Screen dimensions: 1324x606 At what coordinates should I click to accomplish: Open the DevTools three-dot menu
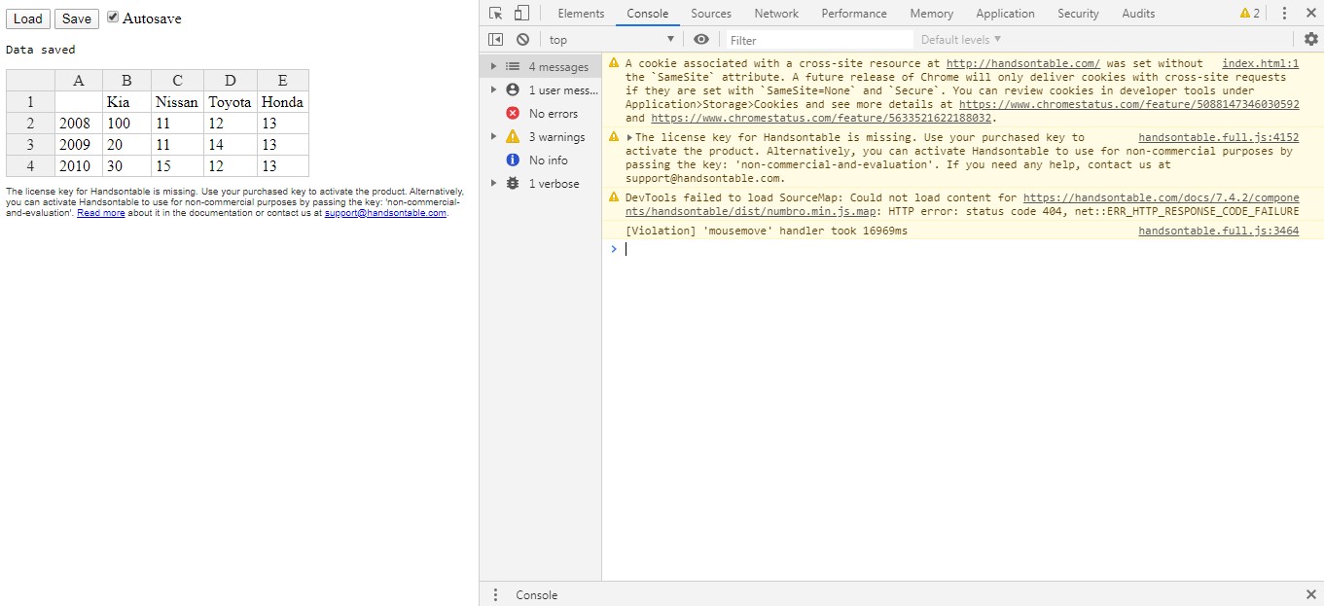coord(1284,14)
